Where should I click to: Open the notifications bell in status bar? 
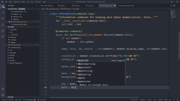[x=177, y=100]
